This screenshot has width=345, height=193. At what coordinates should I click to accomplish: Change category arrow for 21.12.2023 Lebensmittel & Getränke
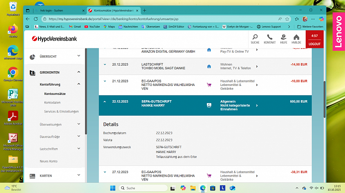[x=257, y=85]
